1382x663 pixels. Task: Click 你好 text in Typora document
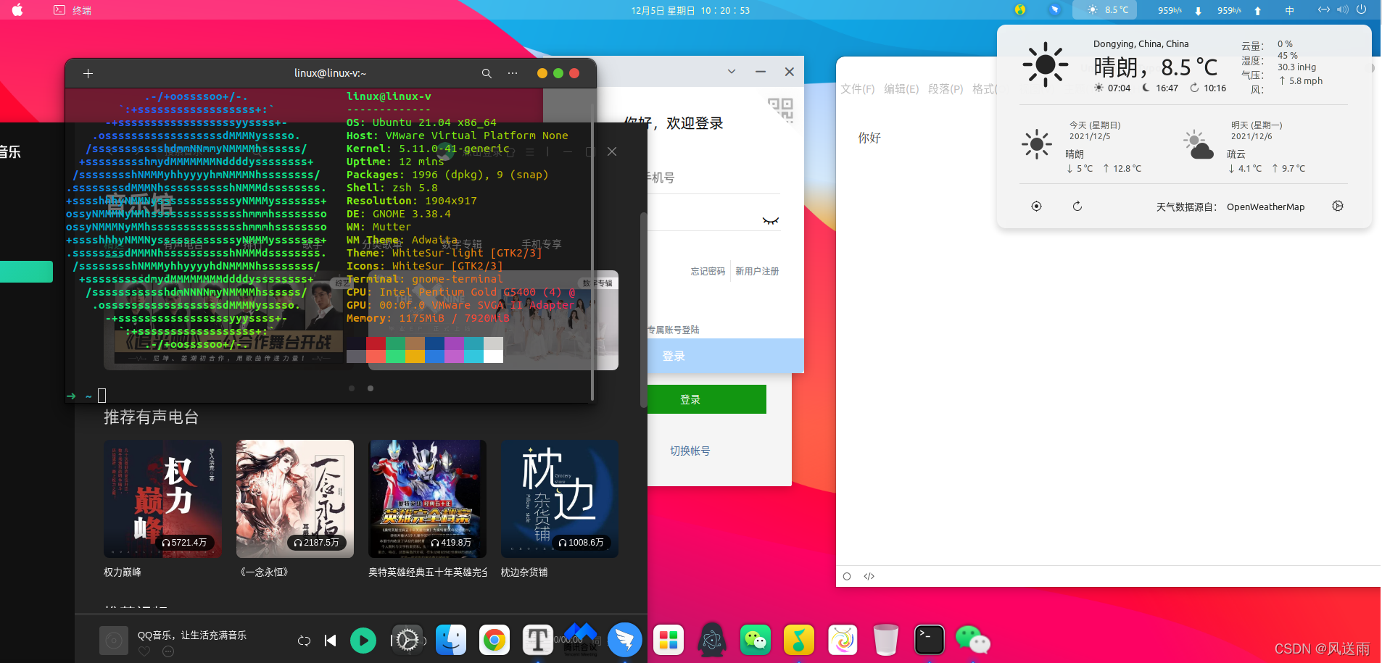point(869,138)
